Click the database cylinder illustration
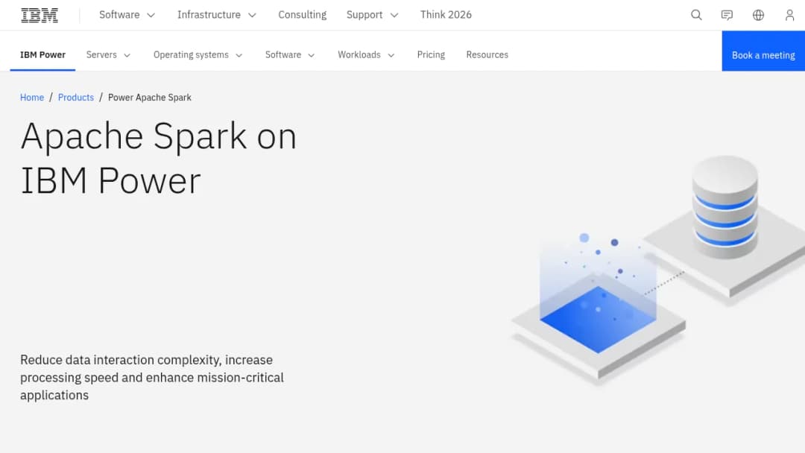The width and height of the screenshot is (805, 453). click(x=724, y=206)
